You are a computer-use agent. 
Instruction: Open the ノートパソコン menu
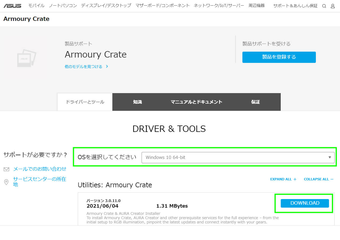pyautogui.click(x=63, y=5)
